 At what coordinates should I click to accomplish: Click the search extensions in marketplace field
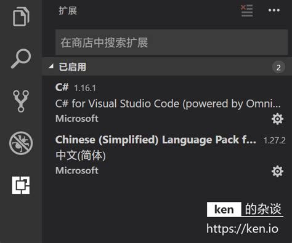[x=171, y=42]
